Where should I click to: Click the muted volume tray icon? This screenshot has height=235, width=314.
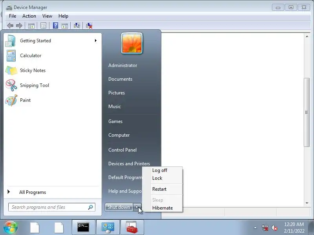(274, 228)
